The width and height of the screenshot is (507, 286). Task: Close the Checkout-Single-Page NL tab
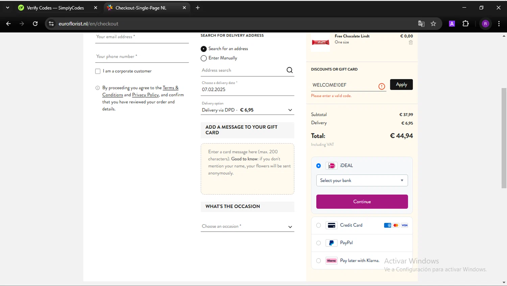184,8
